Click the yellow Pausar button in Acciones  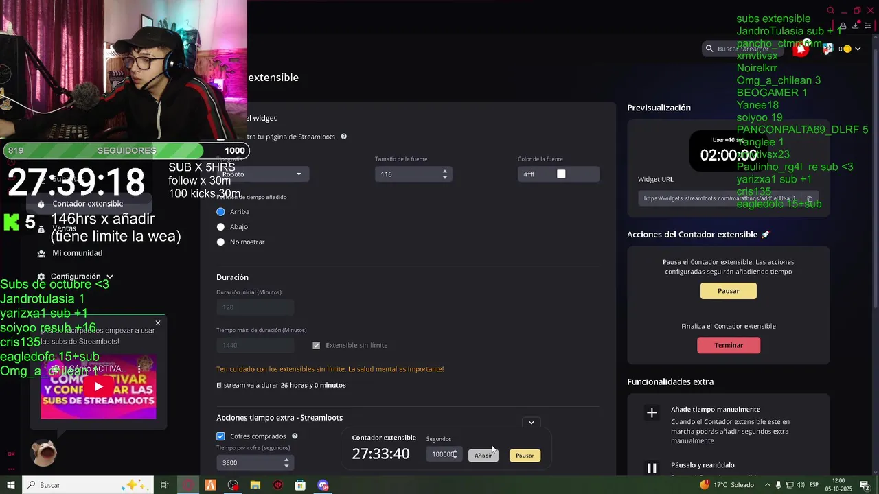point(729,291)
